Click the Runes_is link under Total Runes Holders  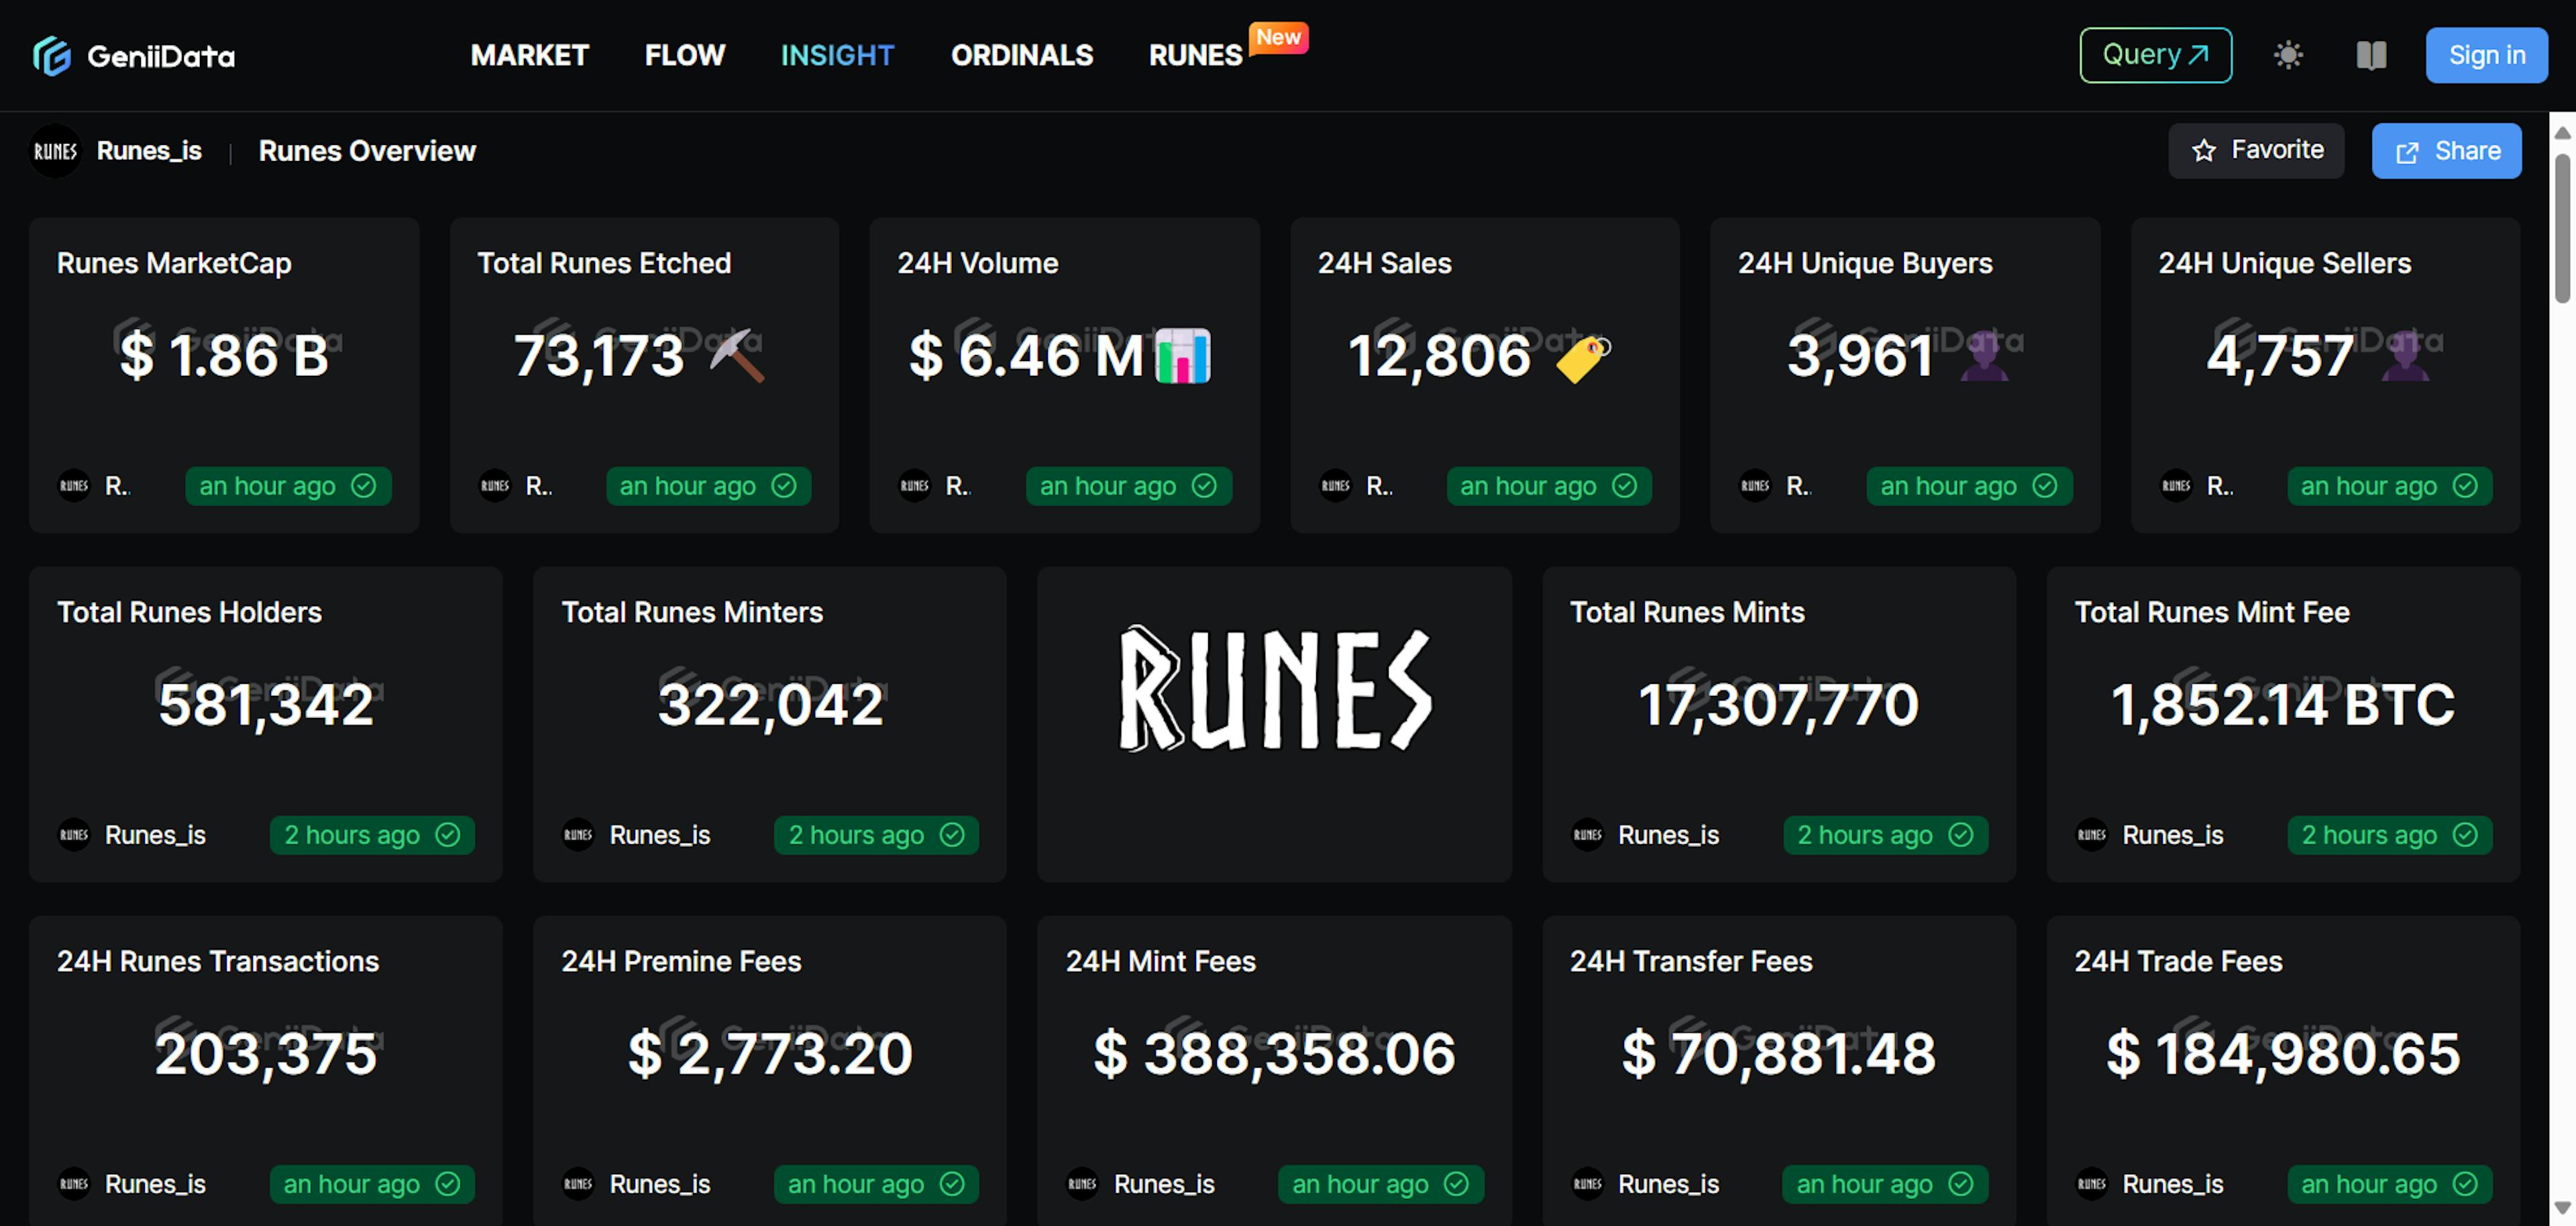pyautogui.click(x=155, y=835)
